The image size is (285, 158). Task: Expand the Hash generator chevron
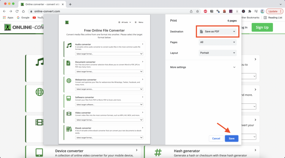(x=255, y=150)
